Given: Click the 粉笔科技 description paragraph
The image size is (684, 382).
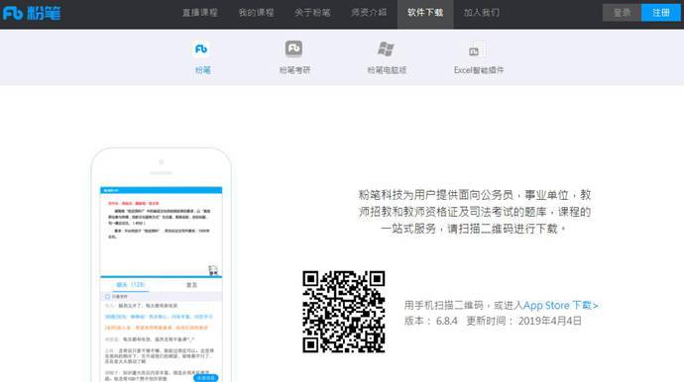Looking at the screenshot, I should coord(475,212).
